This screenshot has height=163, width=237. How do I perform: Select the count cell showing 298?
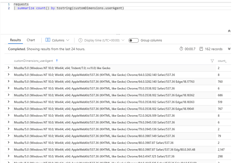tap(220, 156)
